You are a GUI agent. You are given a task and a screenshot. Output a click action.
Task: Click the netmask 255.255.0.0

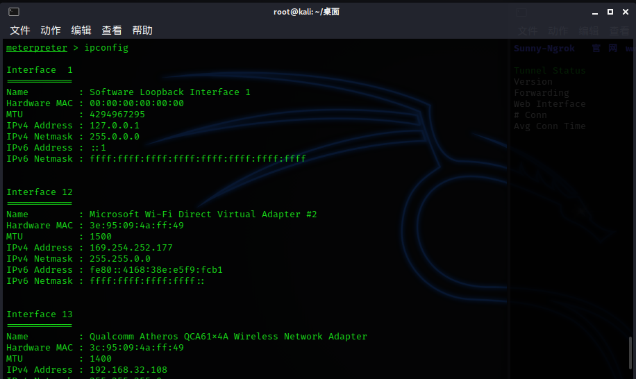click(120, 259)
